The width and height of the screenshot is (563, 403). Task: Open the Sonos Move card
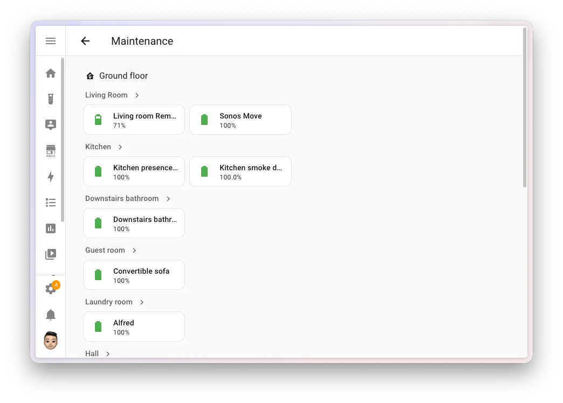coord(240,120)
